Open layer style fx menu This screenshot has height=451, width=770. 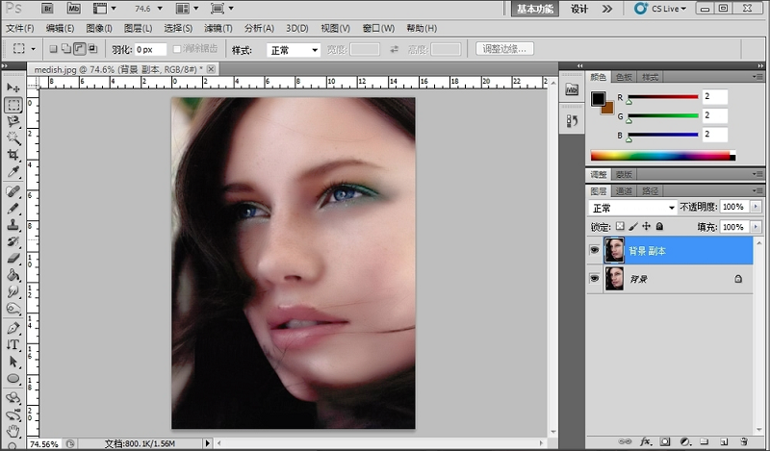646,441
